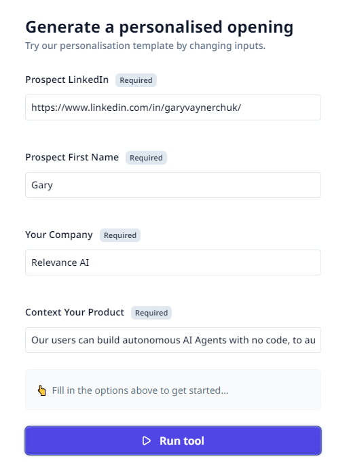Click the Required badge beside Your Company
Viewport: 349px width, 476px height.
pos(120,235)
